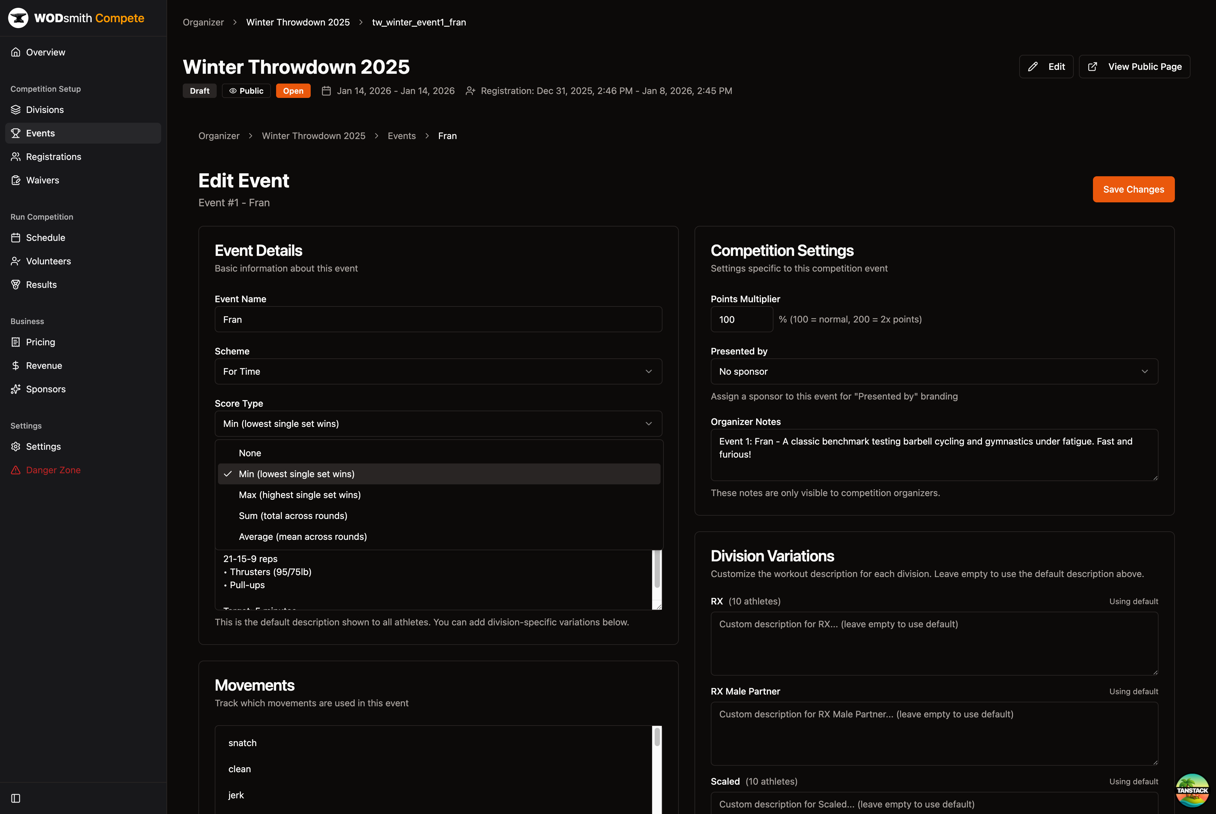This screenshot has height=814, width=1216.
Task: Click the Results medal icon
Action: (16, 285)
